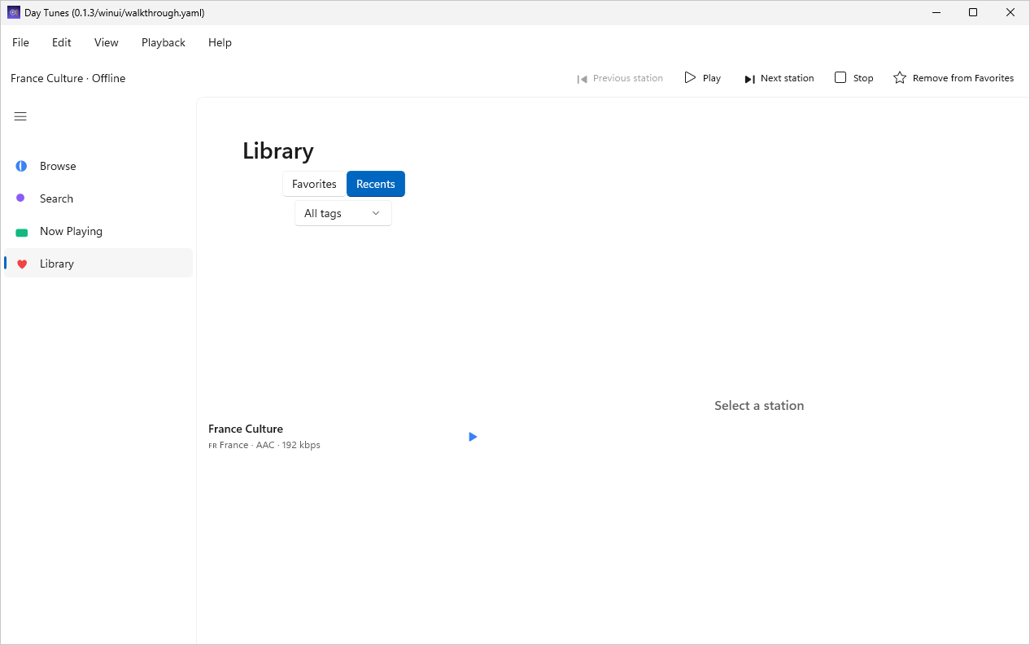
Task: Maximize the Day Tunes window
Action: point(973,12)
